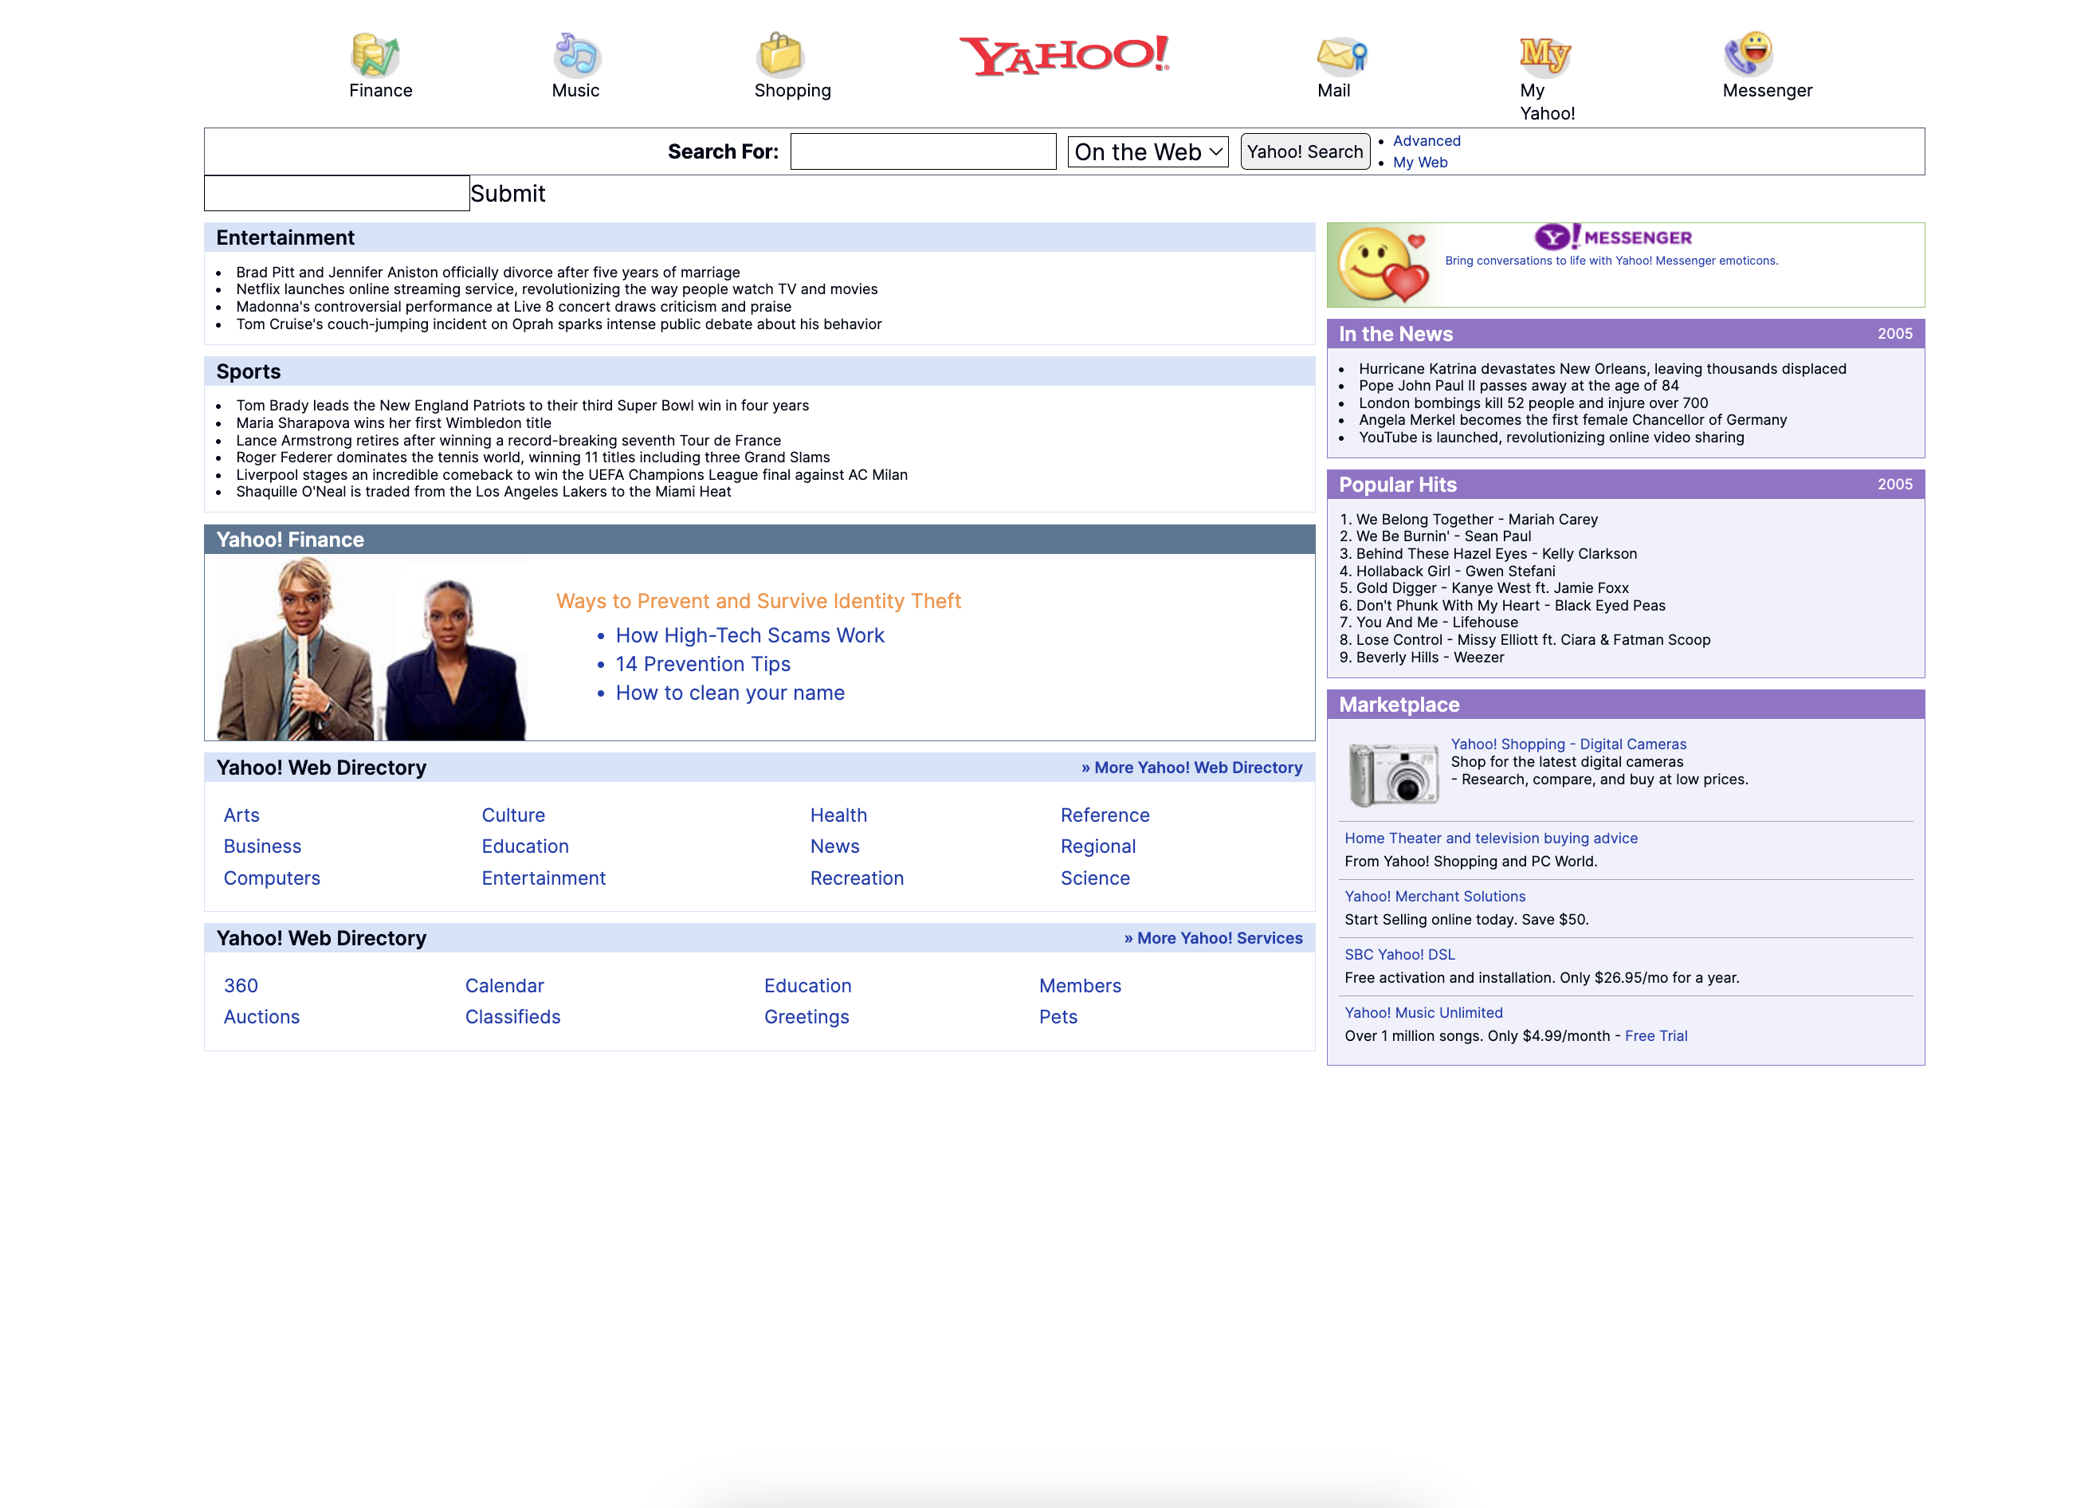Open the Advanced search link
The height and width of the screenshot is (1508, 2088).
[x=1426, y=141]
